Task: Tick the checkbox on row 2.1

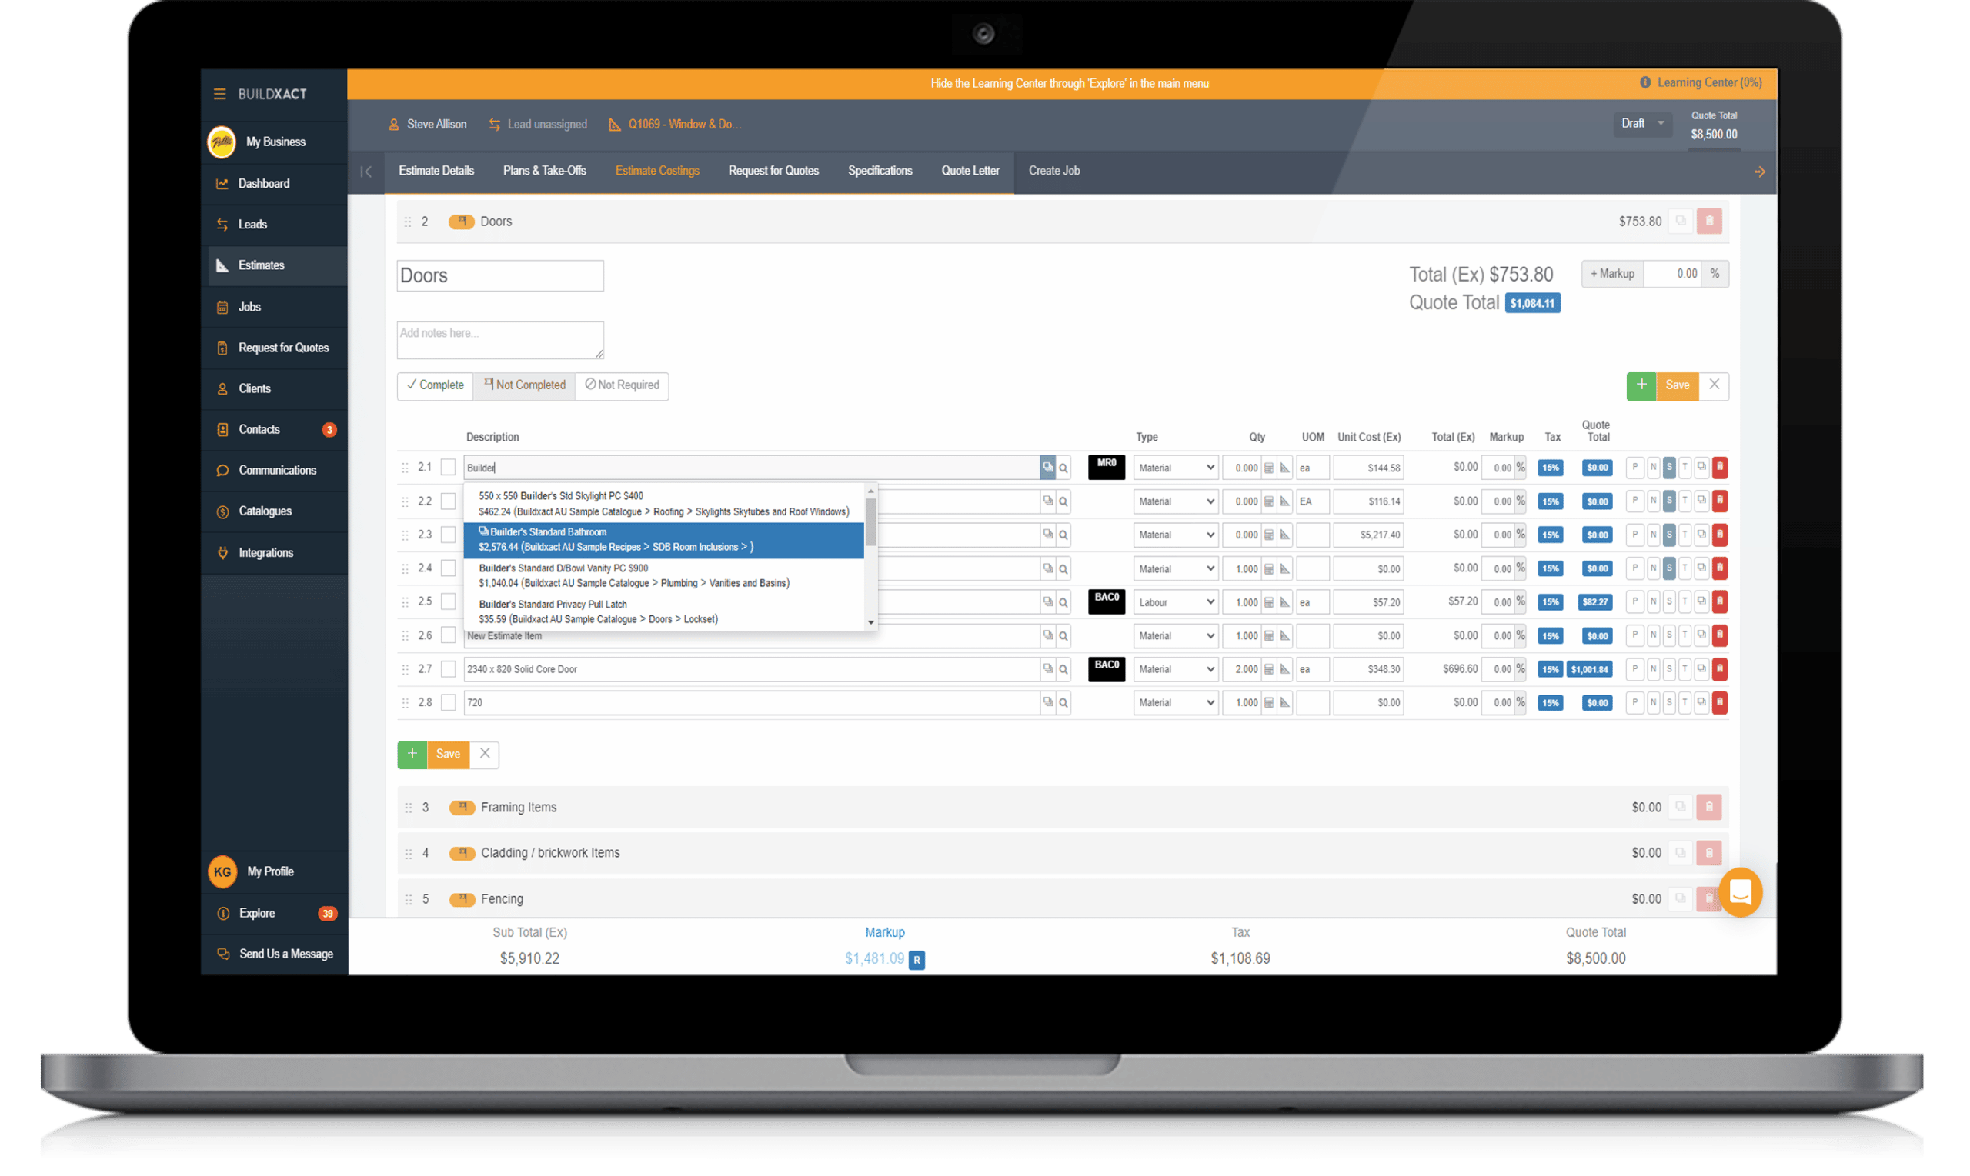Action: [449, 468]
